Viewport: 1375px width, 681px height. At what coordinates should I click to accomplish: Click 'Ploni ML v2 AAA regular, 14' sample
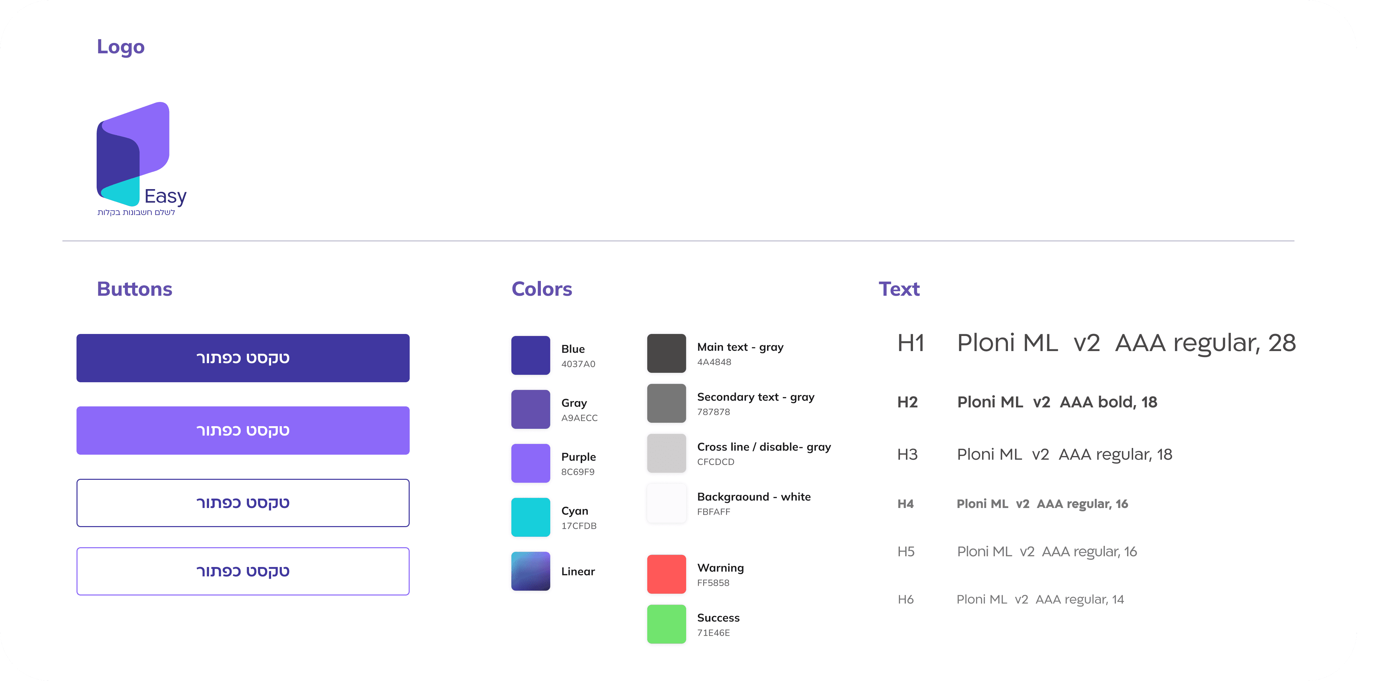click(x=1040, y=600)
